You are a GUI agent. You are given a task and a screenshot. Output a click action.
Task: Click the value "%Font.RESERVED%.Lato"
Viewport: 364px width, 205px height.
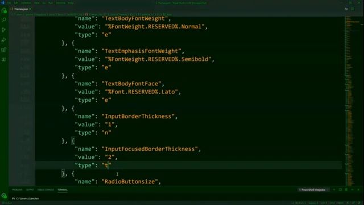(x=142, y=92)
